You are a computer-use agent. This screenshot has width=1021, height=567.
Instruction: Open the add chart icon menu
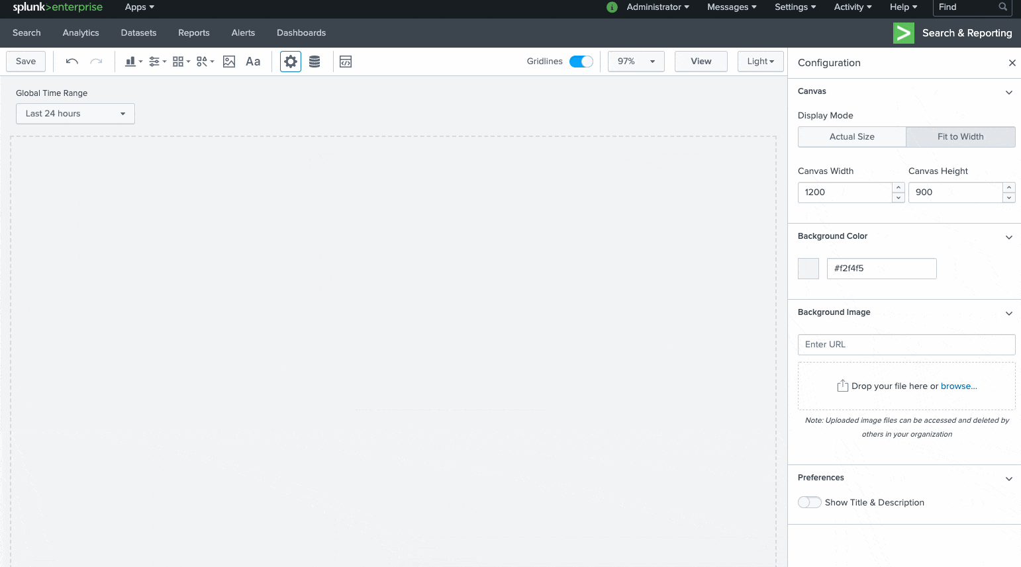click(x=134, y=62)
